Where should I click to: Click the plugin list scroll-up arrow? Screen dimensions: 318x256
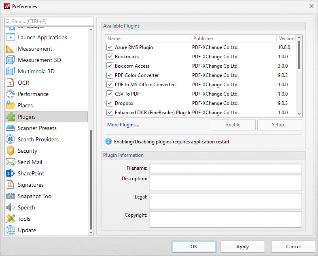[x=299, y=38]
